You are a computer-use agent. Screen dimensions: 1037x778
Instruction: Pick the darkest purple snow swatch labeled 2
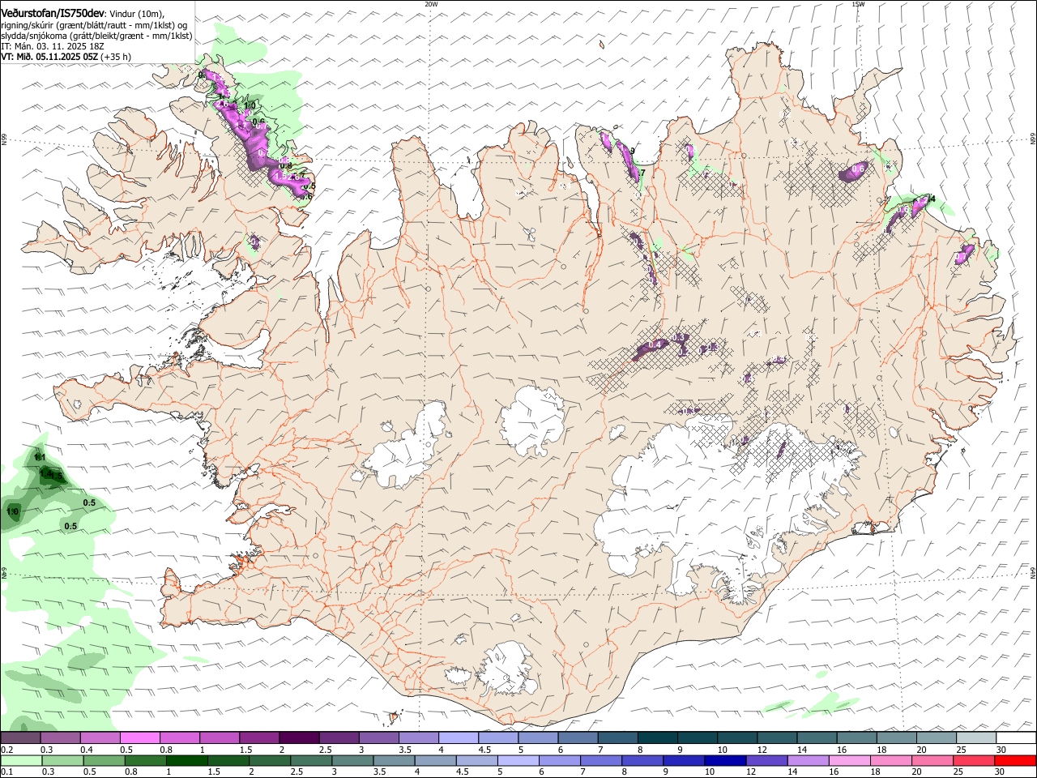[x=299, y=738]
